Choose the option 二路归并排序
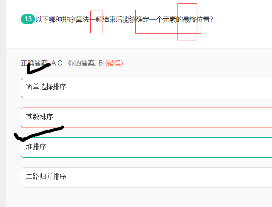Image resolution: width=272 pixels, height=207 pixels. 146,177
